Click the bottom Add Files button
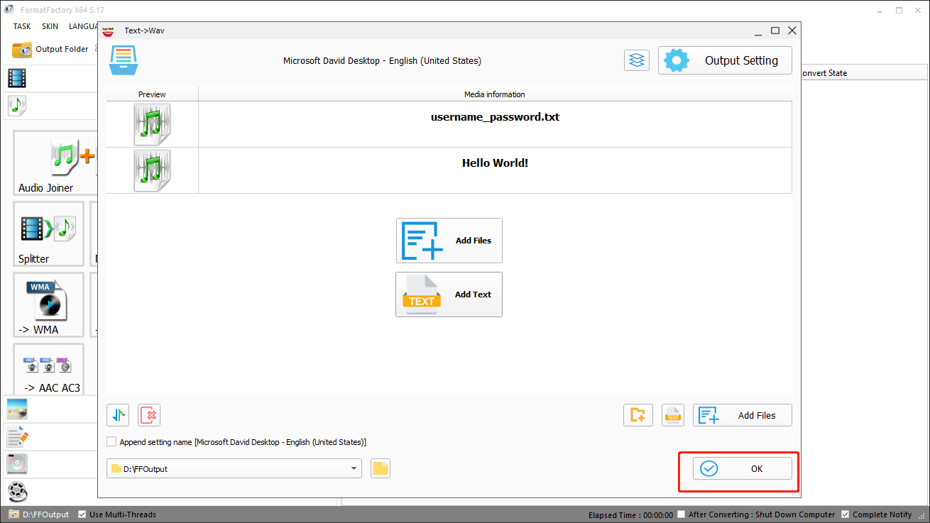This screenshot has width=930, height=523. click(x=743, y=415)
